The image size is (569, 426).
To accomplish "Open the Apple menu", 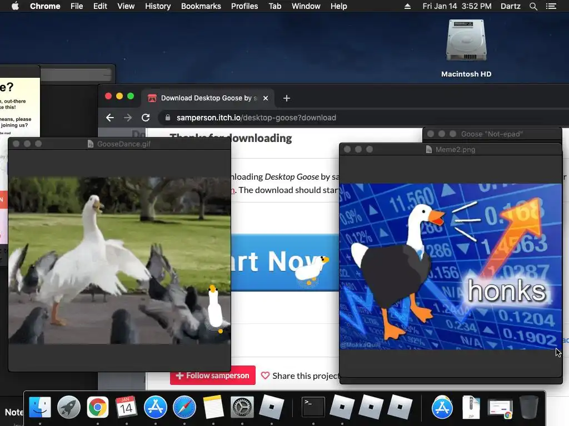I will [15, 6].
